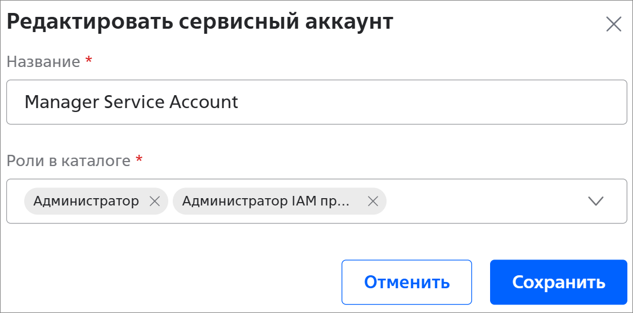633x313 pixels.
Task: Expand the folder roles dropdown chevron
Action: pos(595,201)
